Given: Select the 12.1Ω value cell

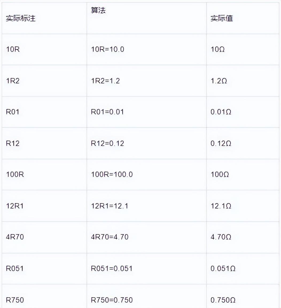Looking at the screenshot, I should click(x=221, y=206).
